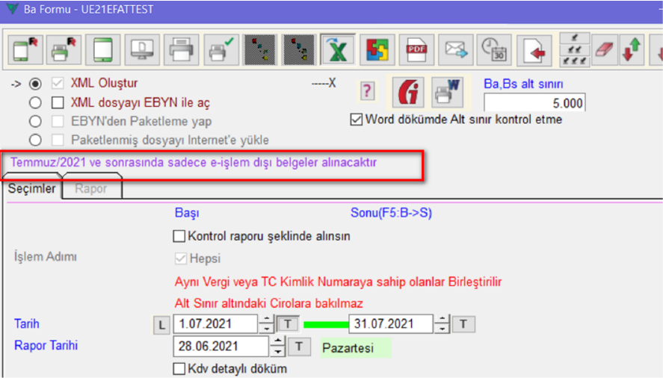Click the start date spinner arrows

point(267,324)
